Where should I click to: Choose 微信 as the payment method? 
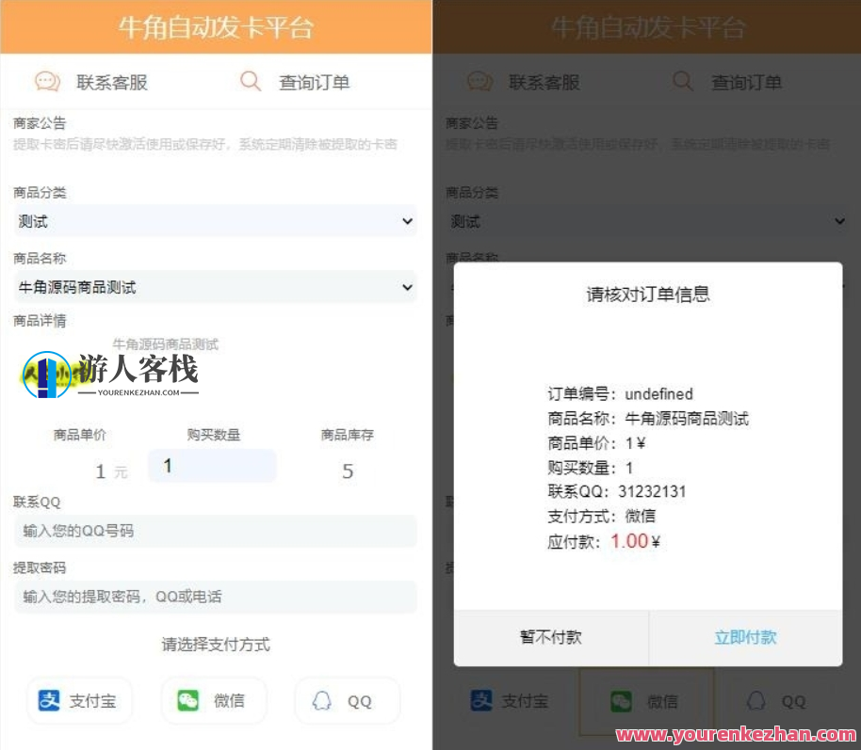[213, 700]
